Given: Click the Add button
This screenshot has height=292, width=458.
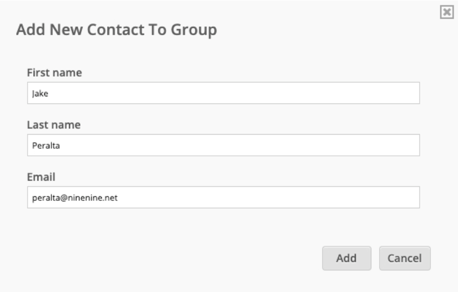Looking at the screenshot, I should pyautogui.click(x=347, y=258).
